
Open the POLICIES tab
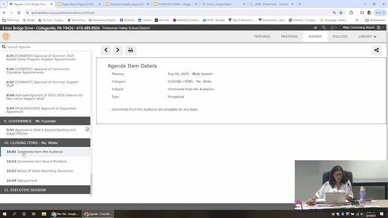click(340, 36)
